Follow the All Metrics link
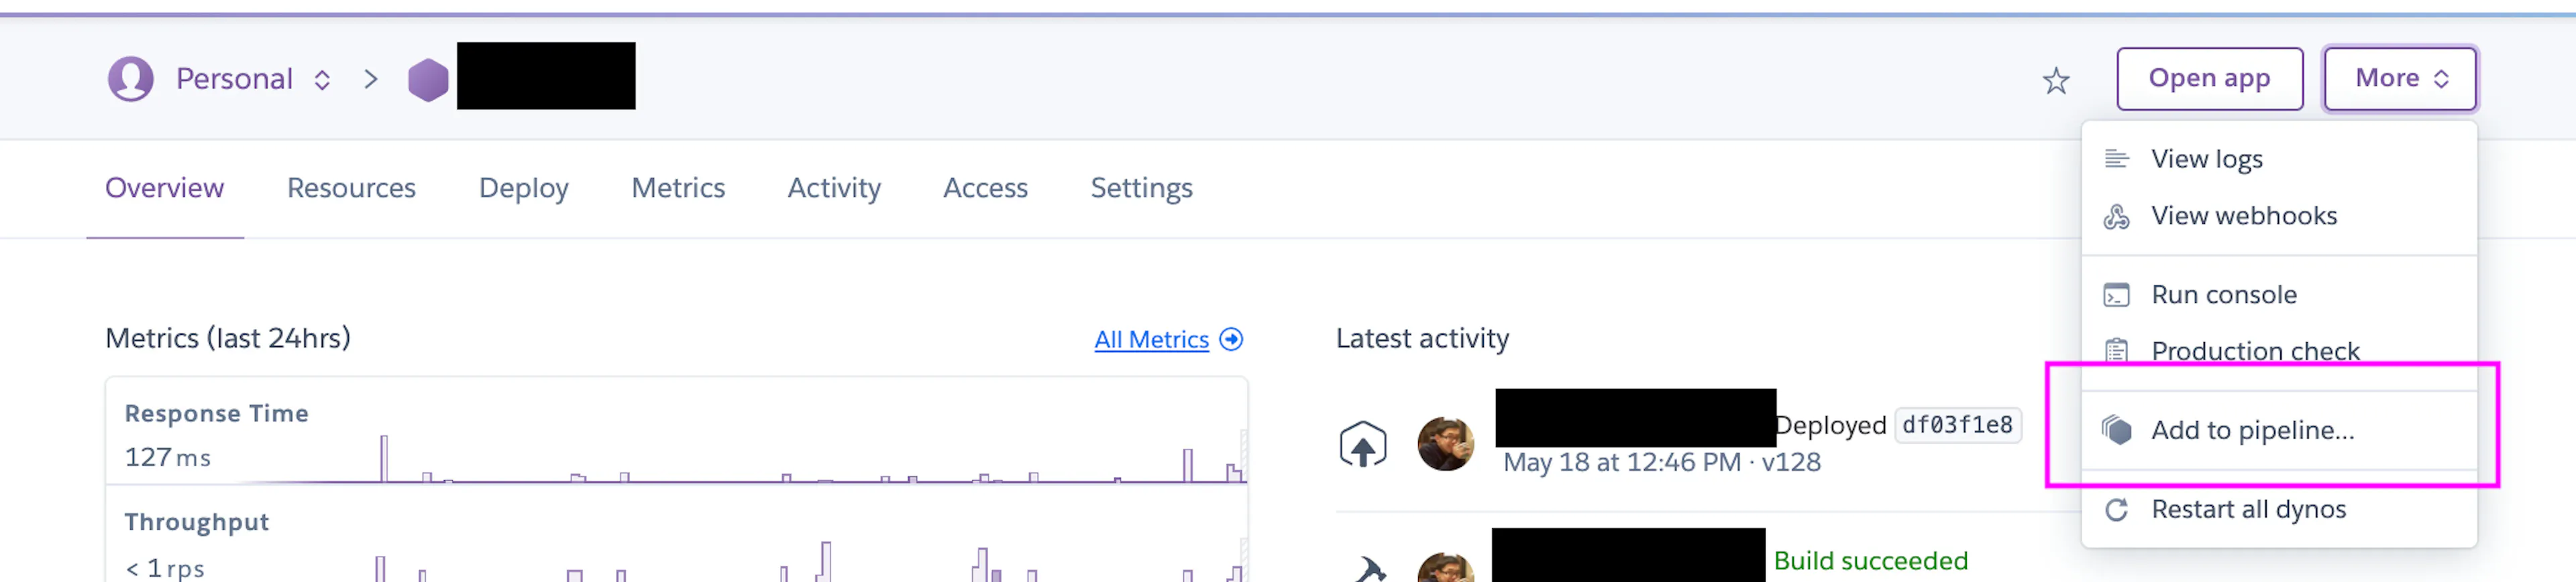2576x582 pixels. pos(1151,340)
